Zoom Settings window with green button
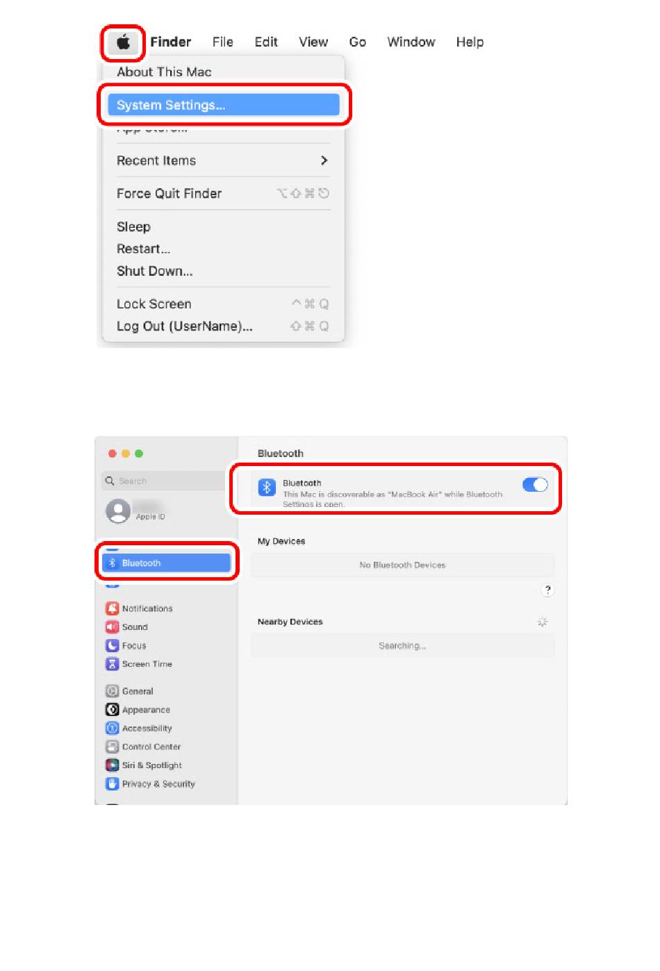The height and width of the screenshot is (971, 660). tap(139, 454)
